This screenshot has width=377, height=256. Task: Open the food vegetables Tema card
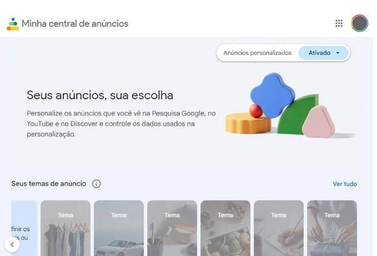pyautogui.click(x=226, y=228)
